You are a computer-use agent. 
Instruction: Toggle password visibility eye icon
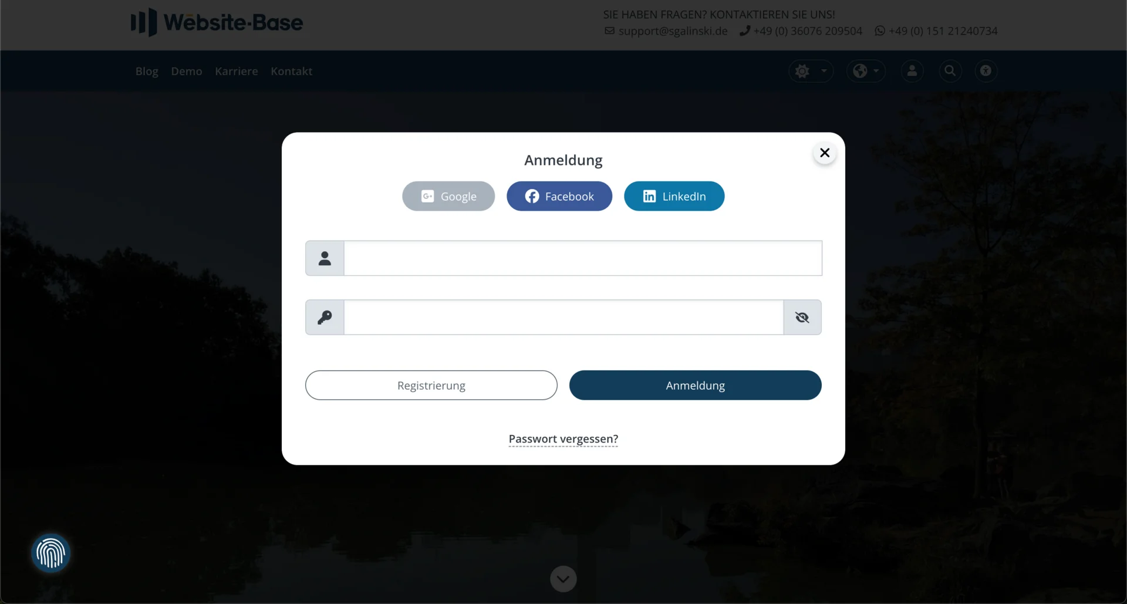point(802,318)
